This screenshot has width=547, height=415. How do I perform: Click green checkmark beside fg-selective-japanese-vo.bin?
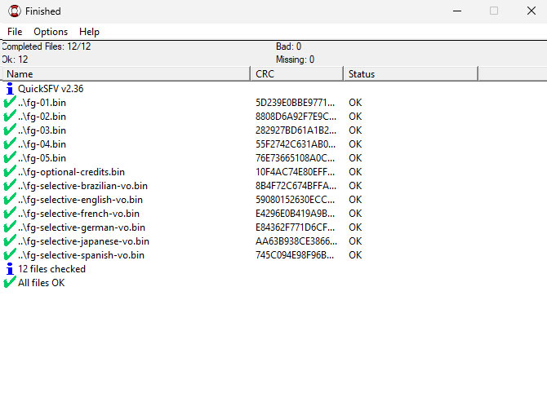click(x=10, y=241)
